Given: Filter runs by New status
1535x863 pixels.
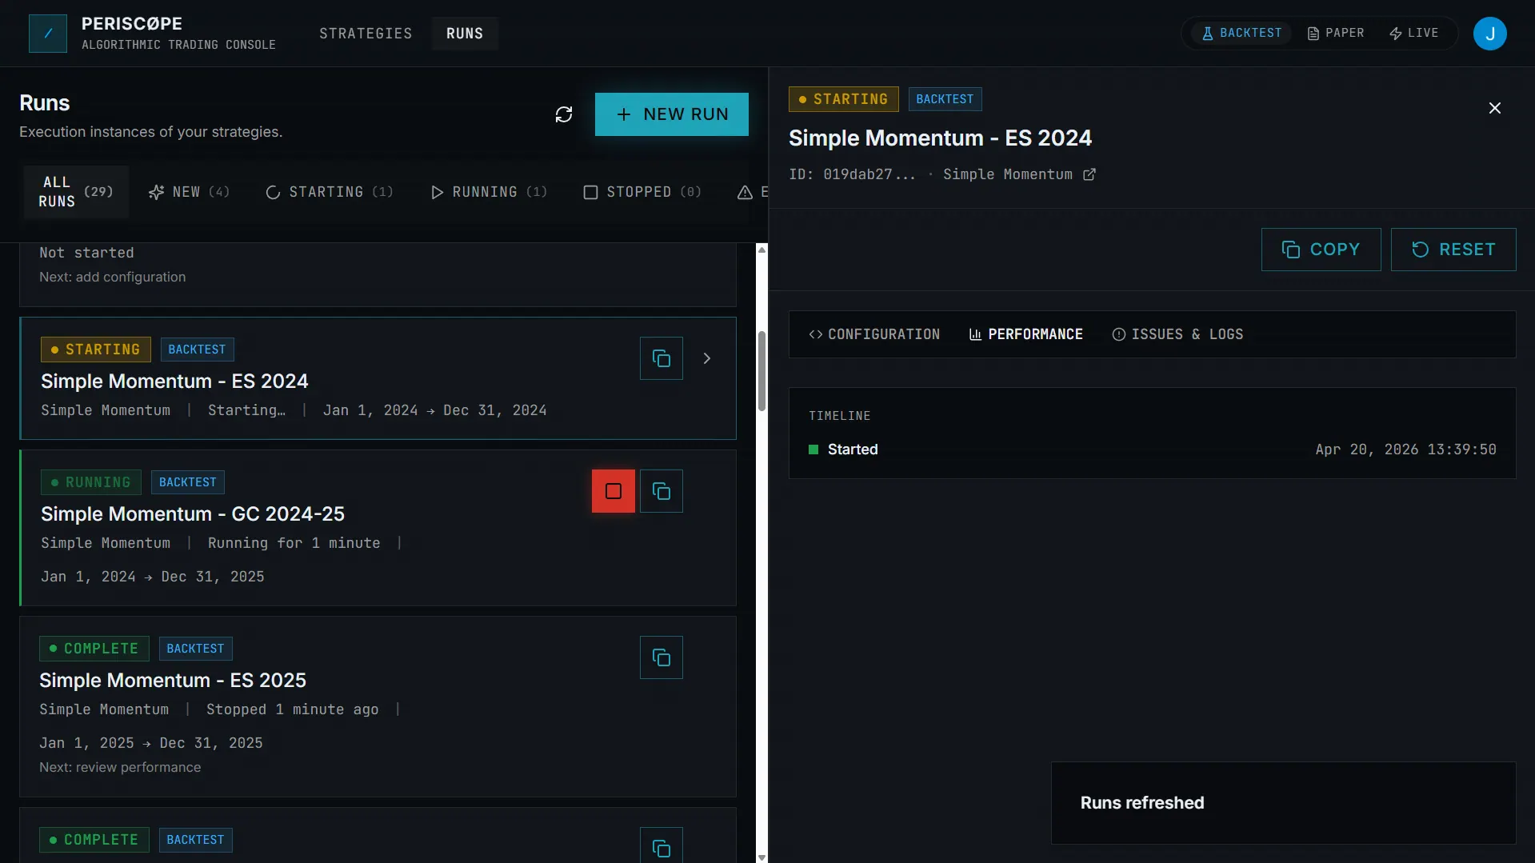Looking at the screenshot, I should tap(190, 192).
